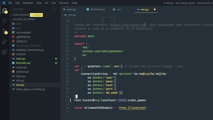This screenshot has height=120, width=213.
Task: Open .env.example in the explorer
Action: click(x=23, y=32)
